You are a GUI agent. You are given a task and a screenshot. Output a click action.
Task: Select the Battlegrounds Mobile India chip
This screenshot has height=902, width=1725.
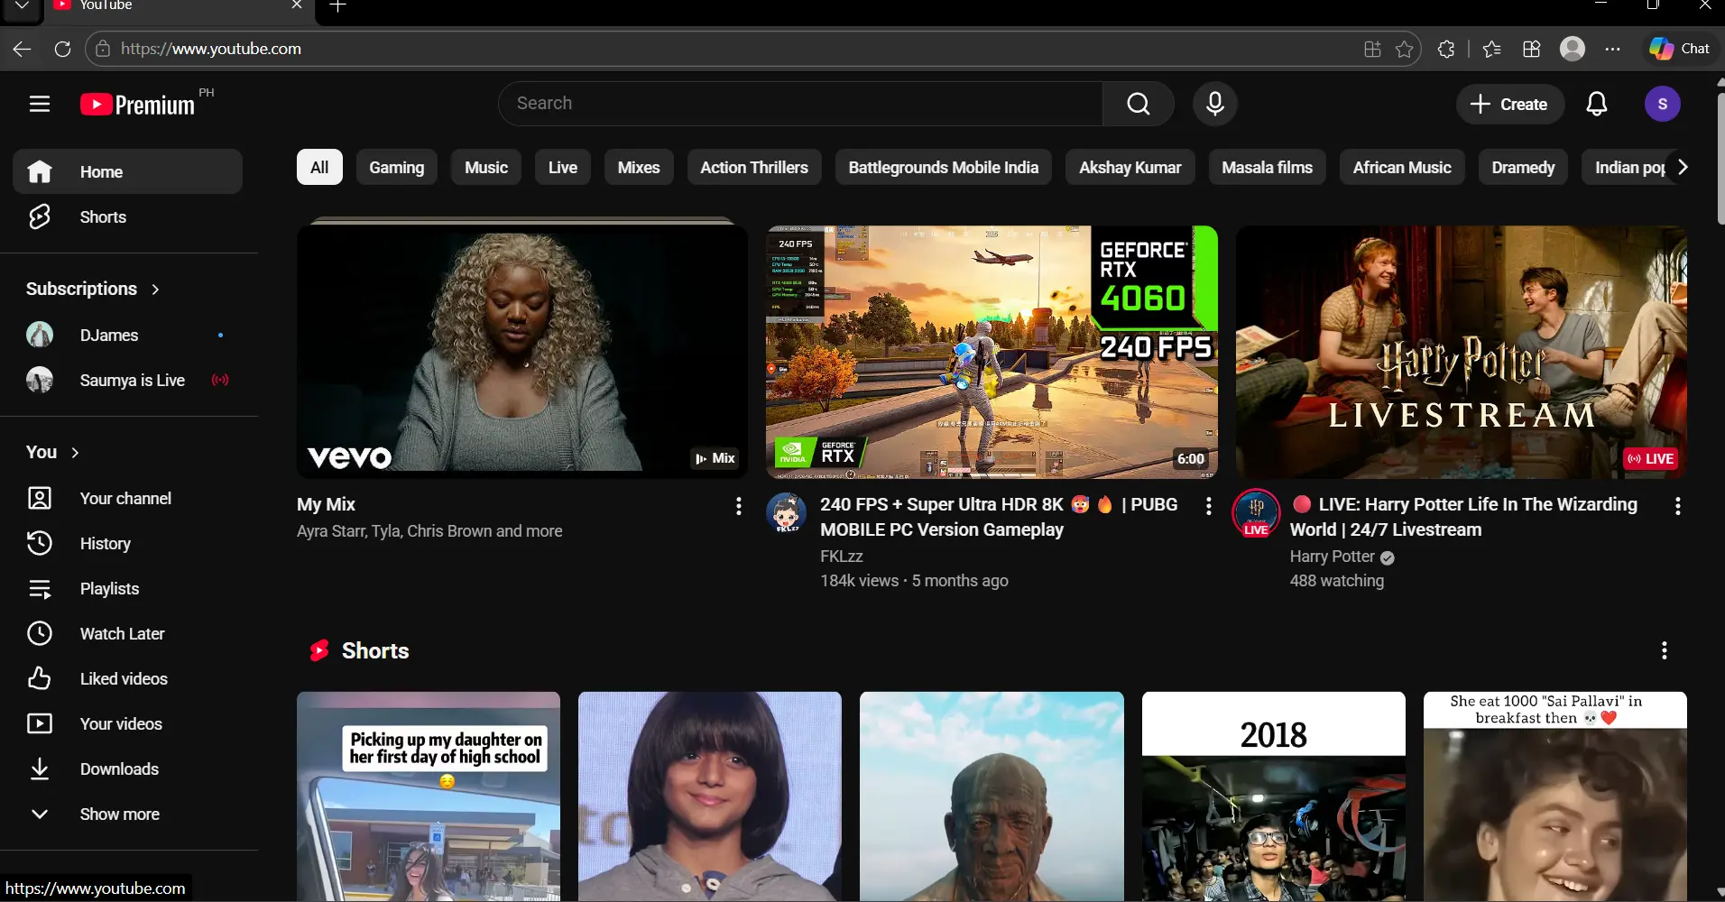pos(943,167)
